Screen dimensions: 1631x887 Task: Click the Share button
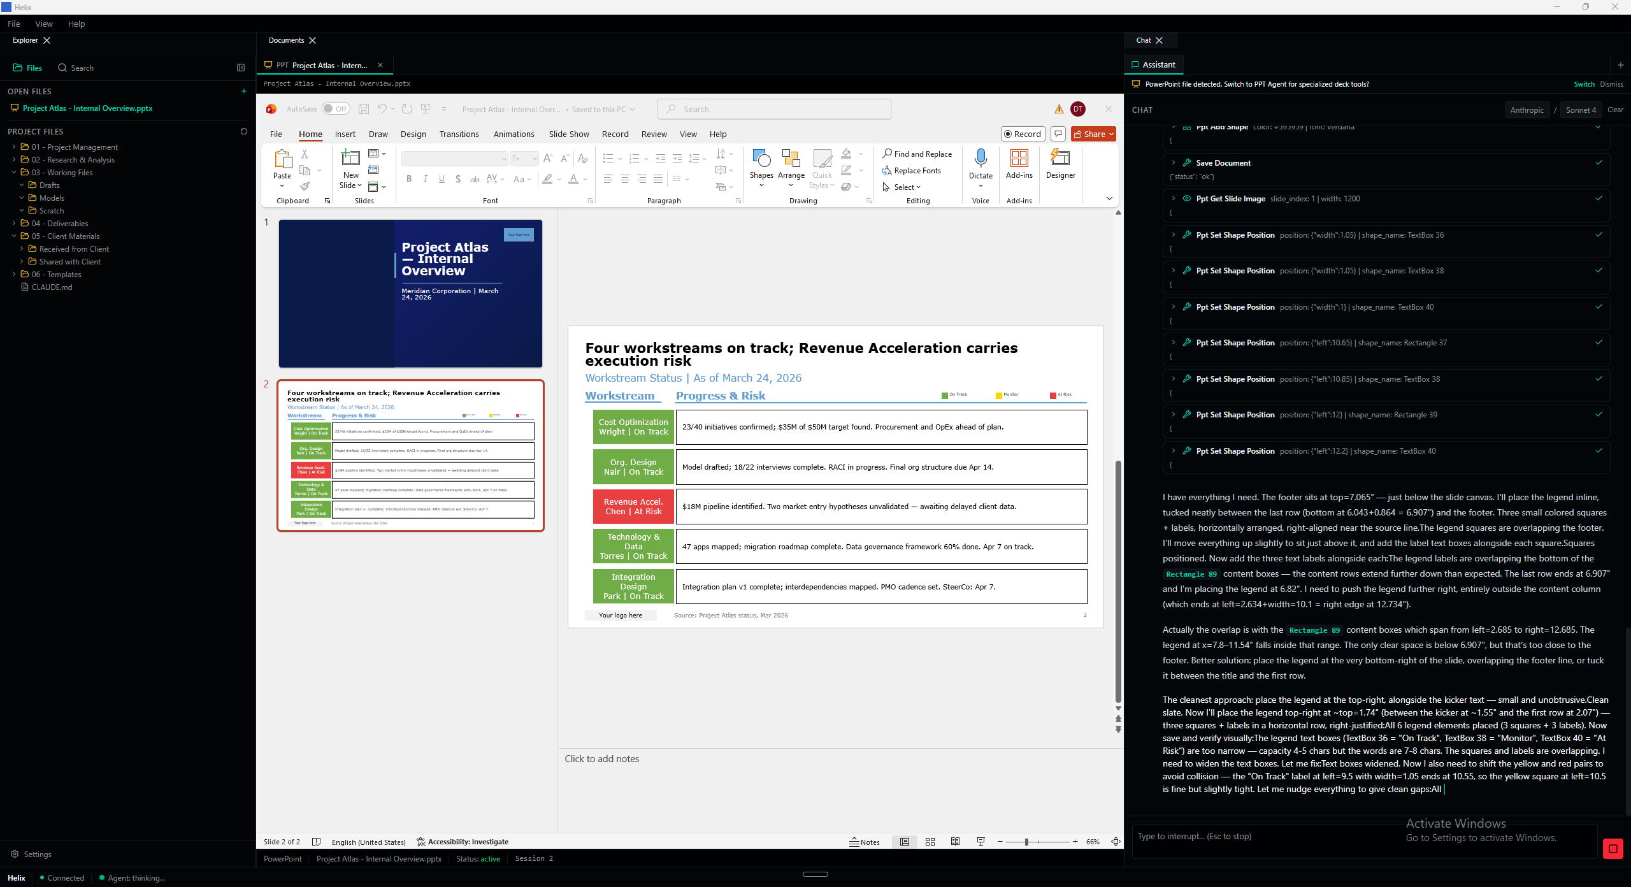[x=1094, y=134]
